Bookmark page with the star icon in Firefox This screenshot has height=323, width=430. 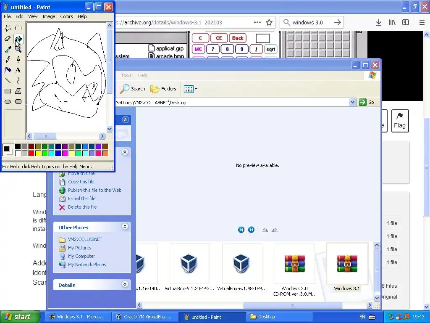click(x=269, y=23)
